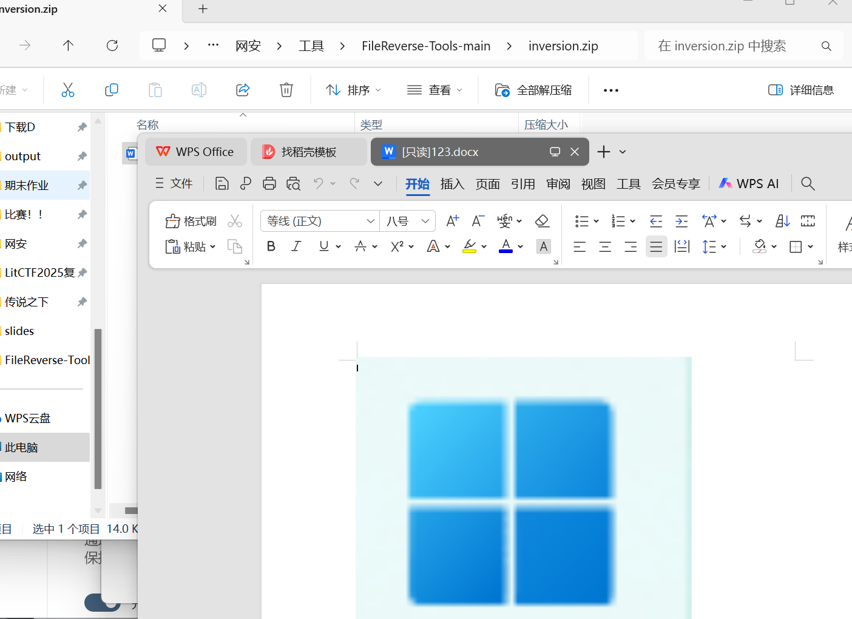Click 全部解压缩 in Explorer toolbar

point(533,90)
